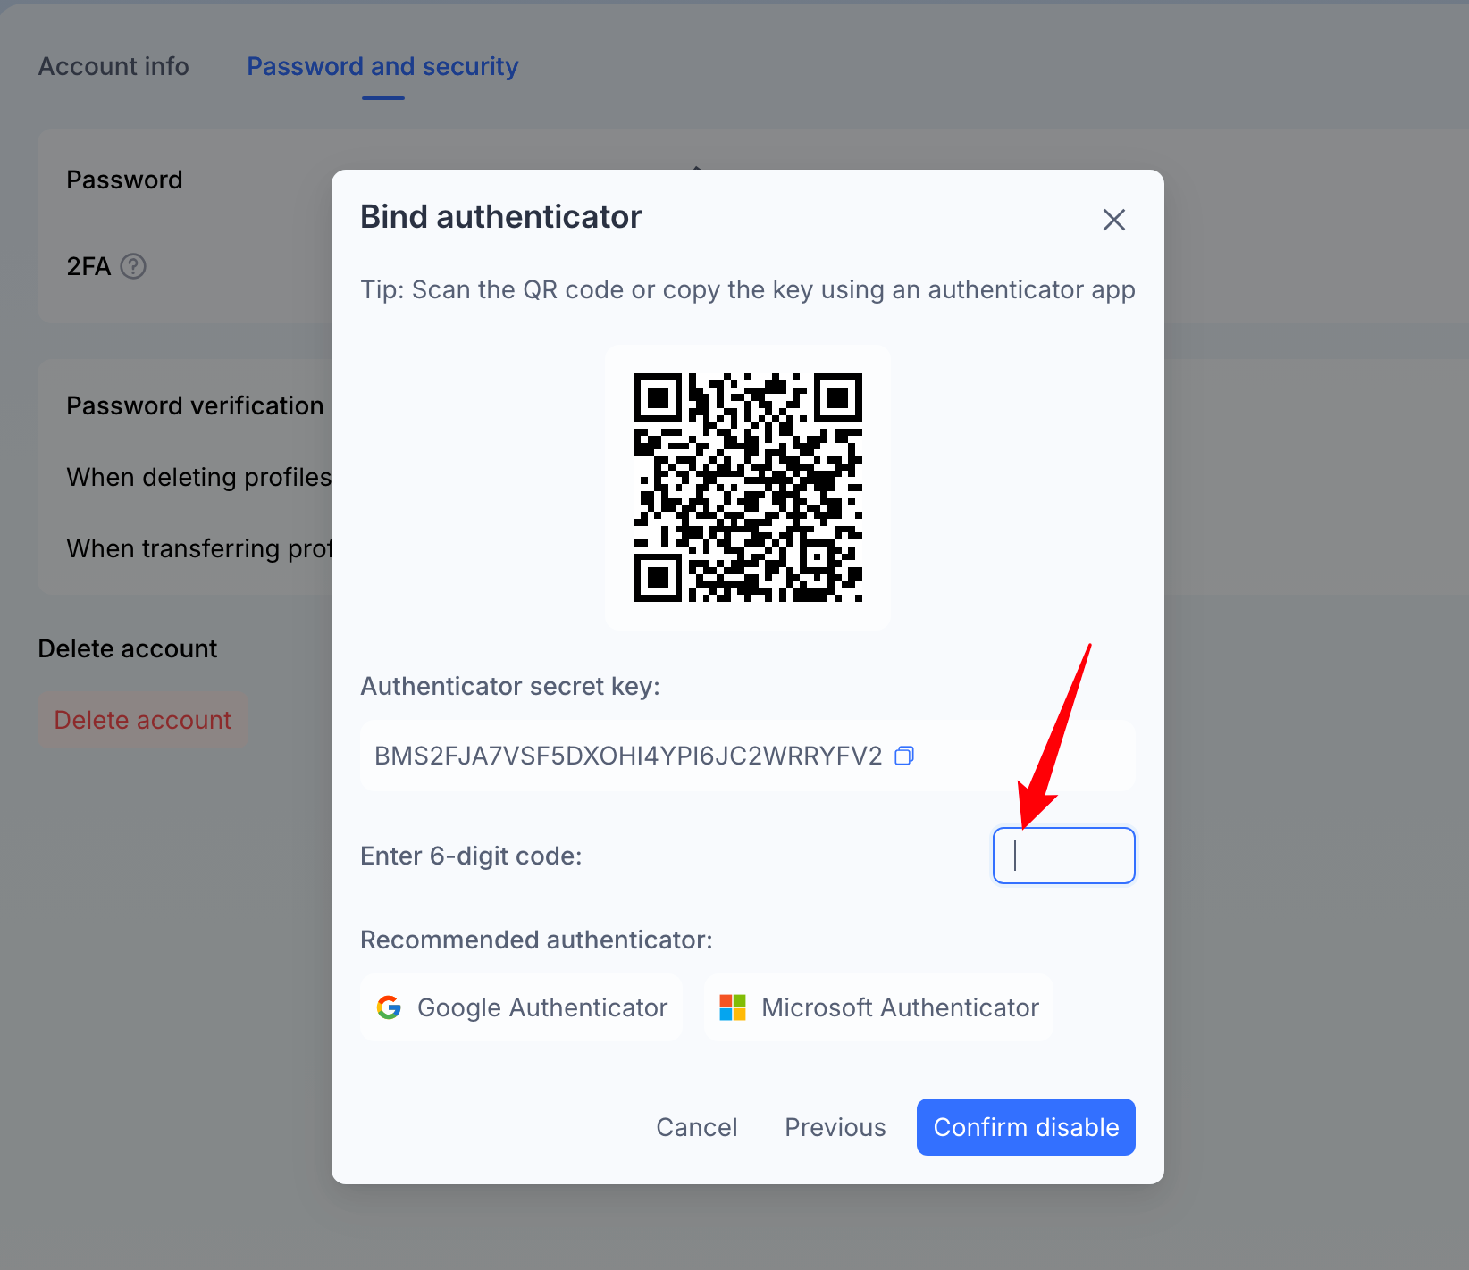Open the Google Authenticator link
Screen dimensions: 1469x1270
click(521, 1007)
